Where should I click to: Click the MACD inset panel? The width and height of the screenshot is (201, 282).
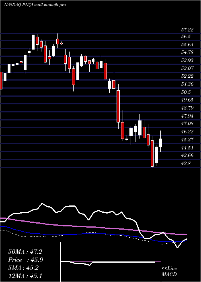(x=111, y=262)
